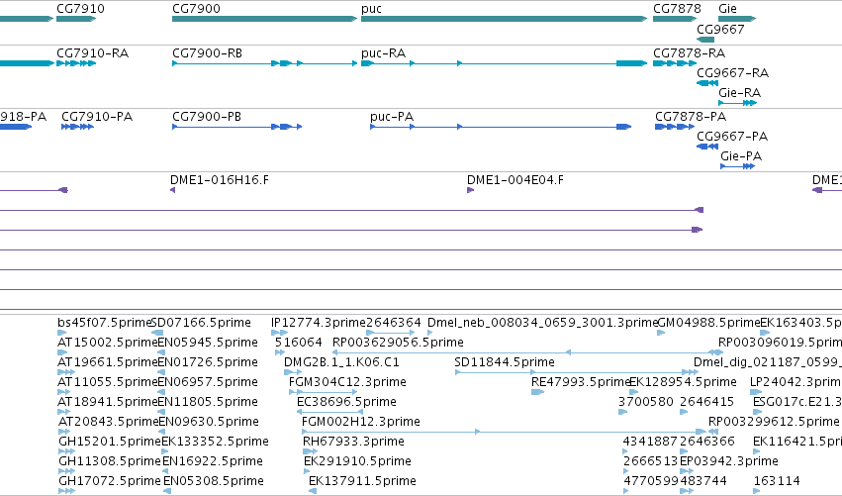The height and width of the screenshot is (496, 842).
Task: Click EST EC38696.5prime
Action: (x=346, y=403)
